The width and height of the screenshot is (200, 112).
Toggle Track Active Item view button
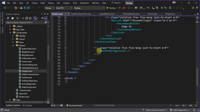[35, 18]
